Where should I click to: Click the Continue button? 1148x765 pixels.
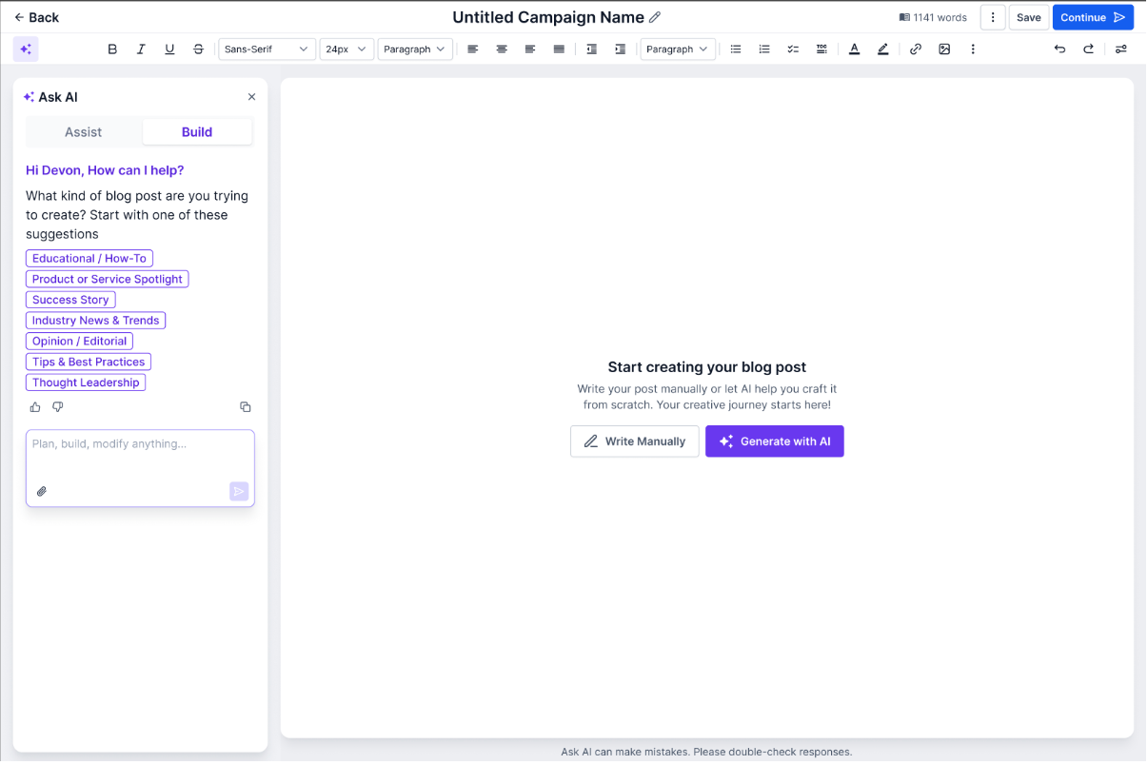coord(1093,17)
